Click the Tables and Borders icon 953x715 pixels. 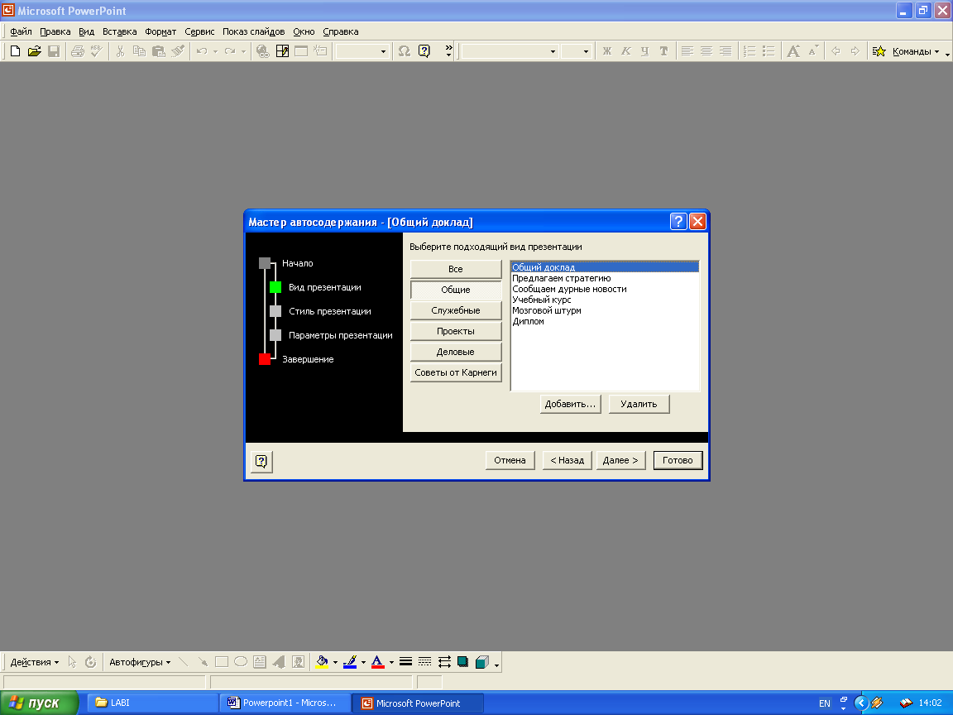(282, 51)
